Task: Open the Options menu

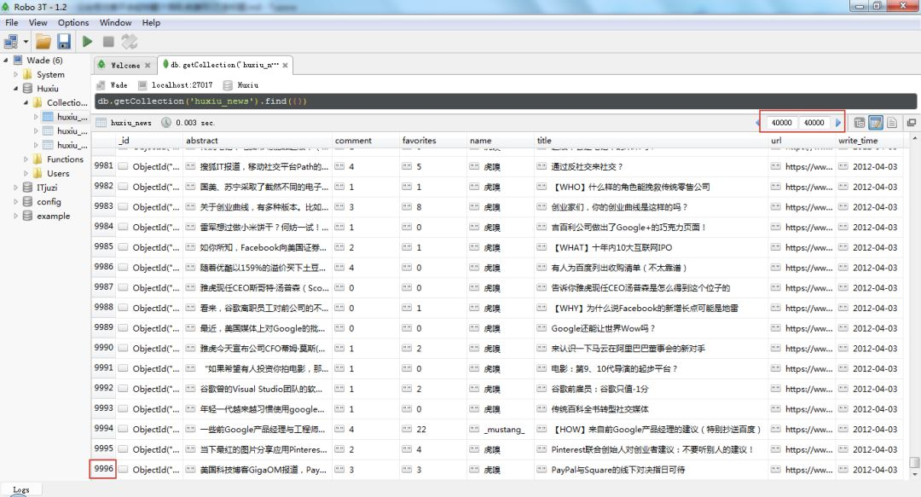Action: pos(73,22)
